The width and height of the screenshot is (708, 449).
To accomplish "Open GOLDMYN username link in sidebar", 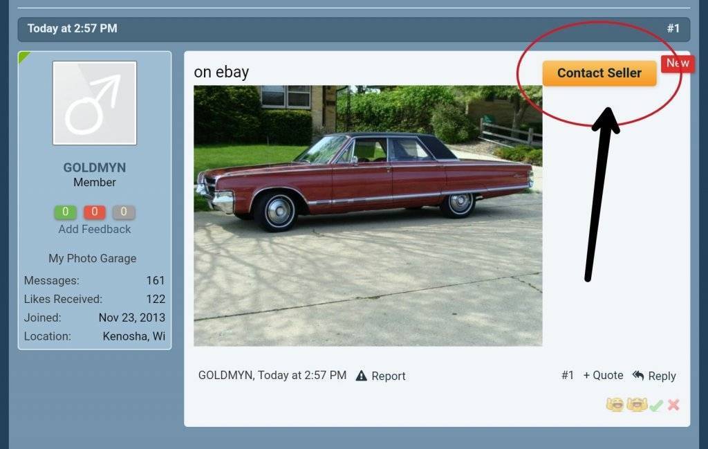I will coord(94,167).
